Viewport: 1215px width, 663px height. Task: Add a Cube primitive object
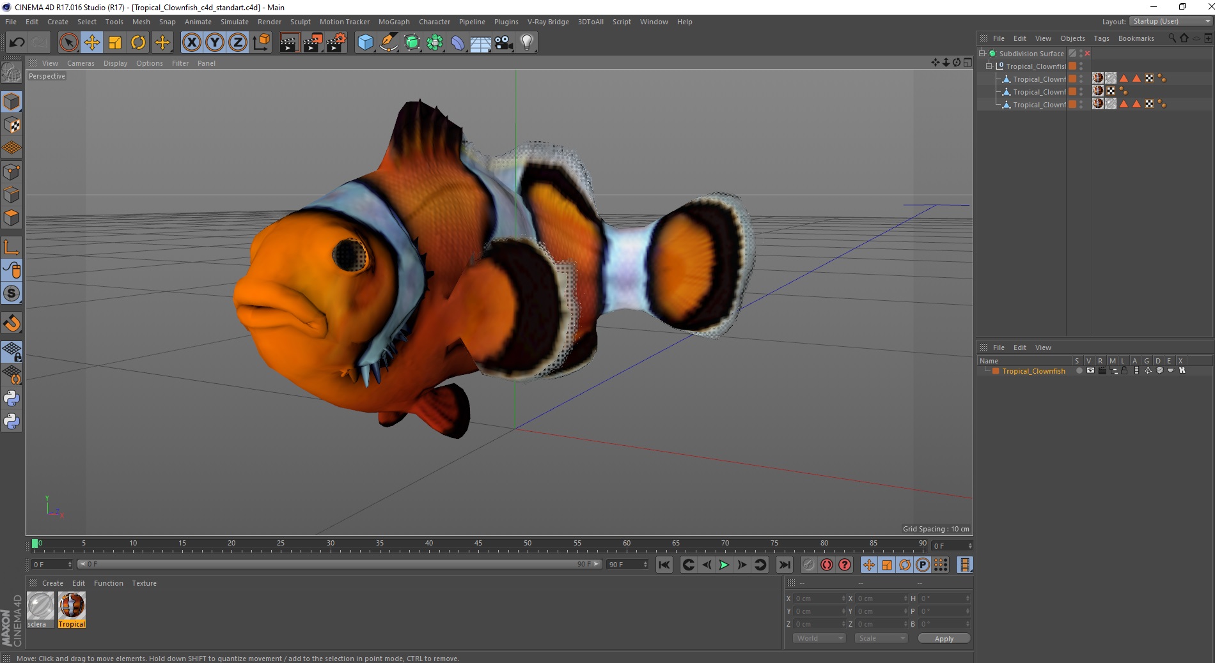(x=365, y=43)
